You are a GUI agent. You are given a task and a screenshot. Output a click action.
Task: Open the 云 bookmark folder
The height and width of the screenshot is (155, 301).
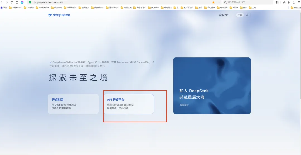point(176,8)
